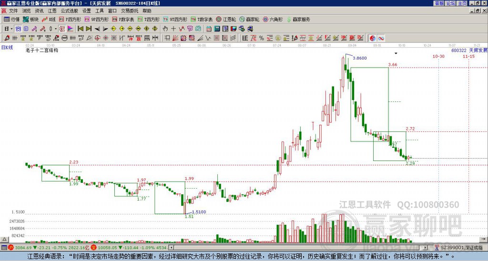
Task: Open the 六角形 hexagon tool
Action: tap(273, 19)
